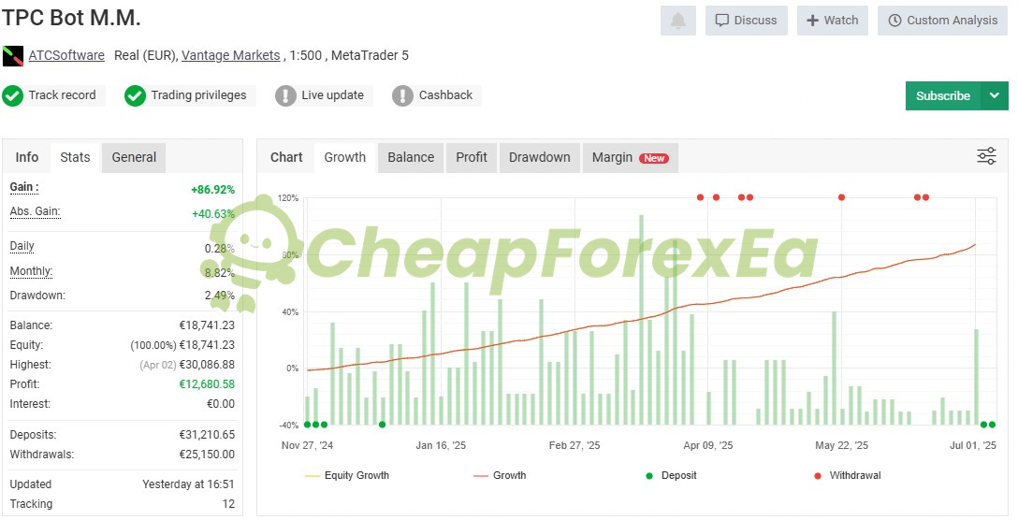
Task: Click the Cashback warning icon
Action: (x=402, y=95)
